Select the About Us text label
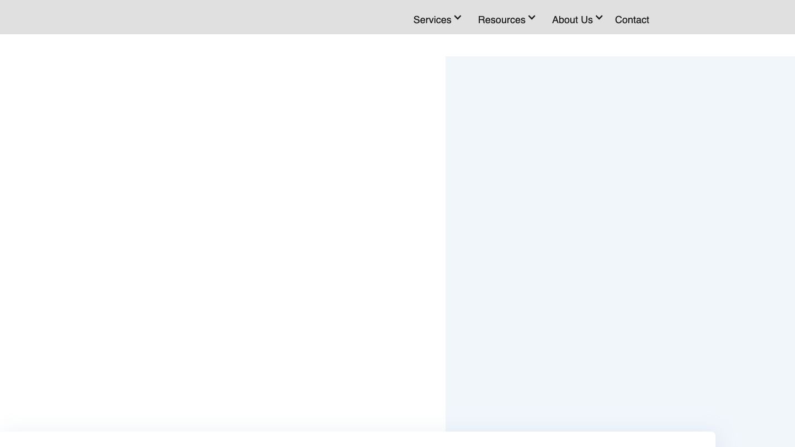The height and width of the screenshot is (447, 795). (572, 20)
